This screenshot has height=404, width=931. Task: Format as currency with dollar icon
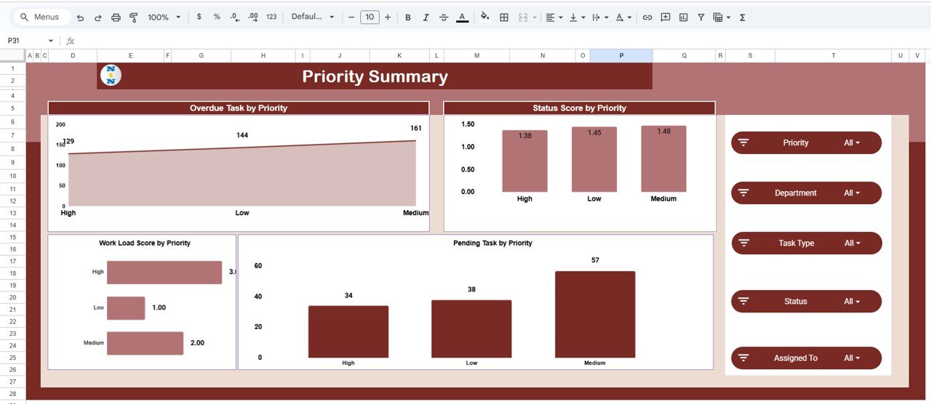pyautogui.click(x=199, y=17)
